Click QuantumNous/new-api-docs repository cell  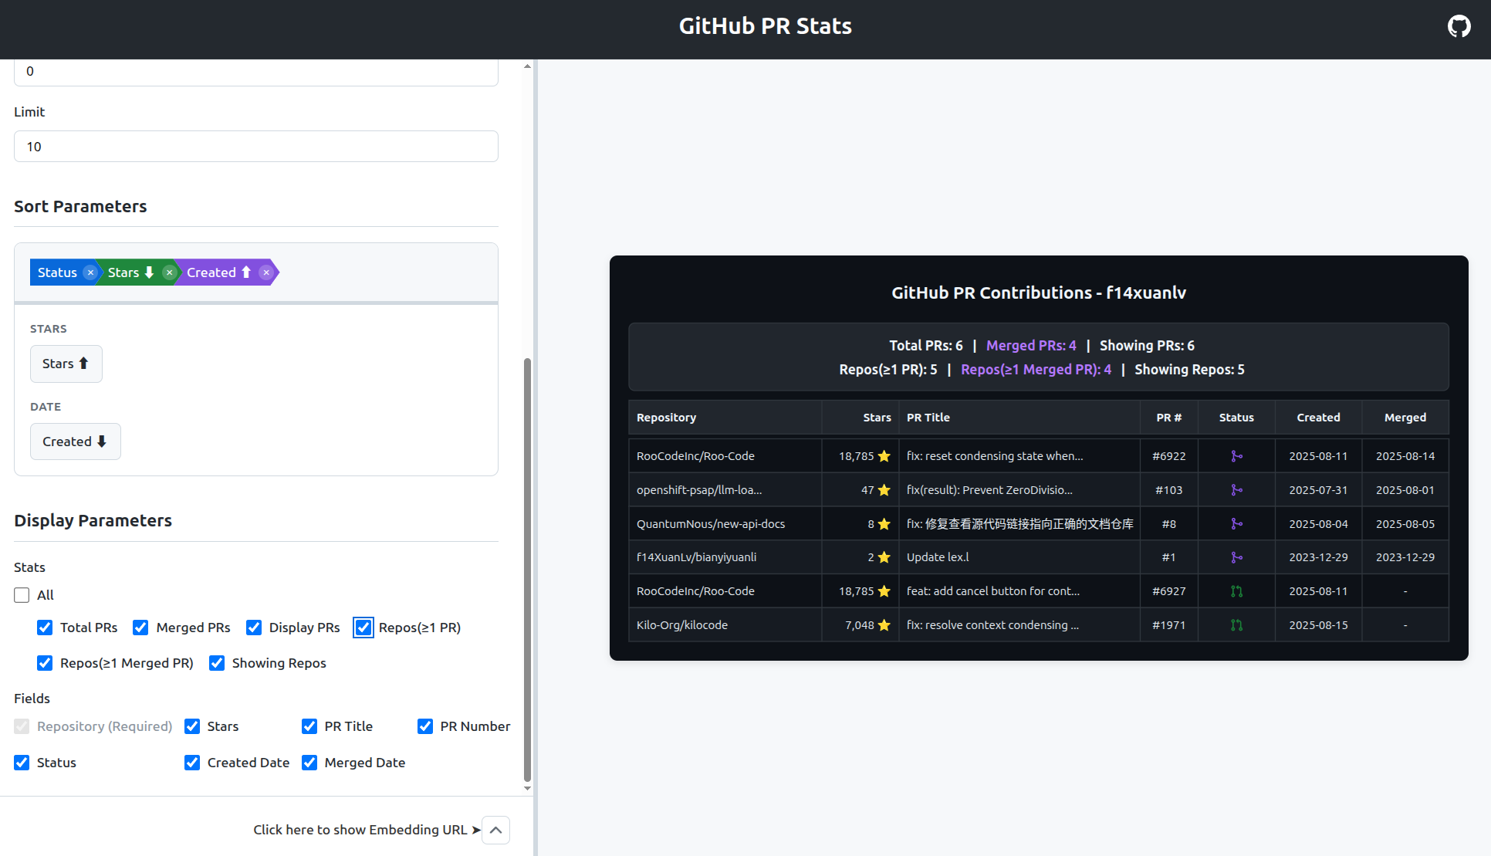click(x=725, y=524)
